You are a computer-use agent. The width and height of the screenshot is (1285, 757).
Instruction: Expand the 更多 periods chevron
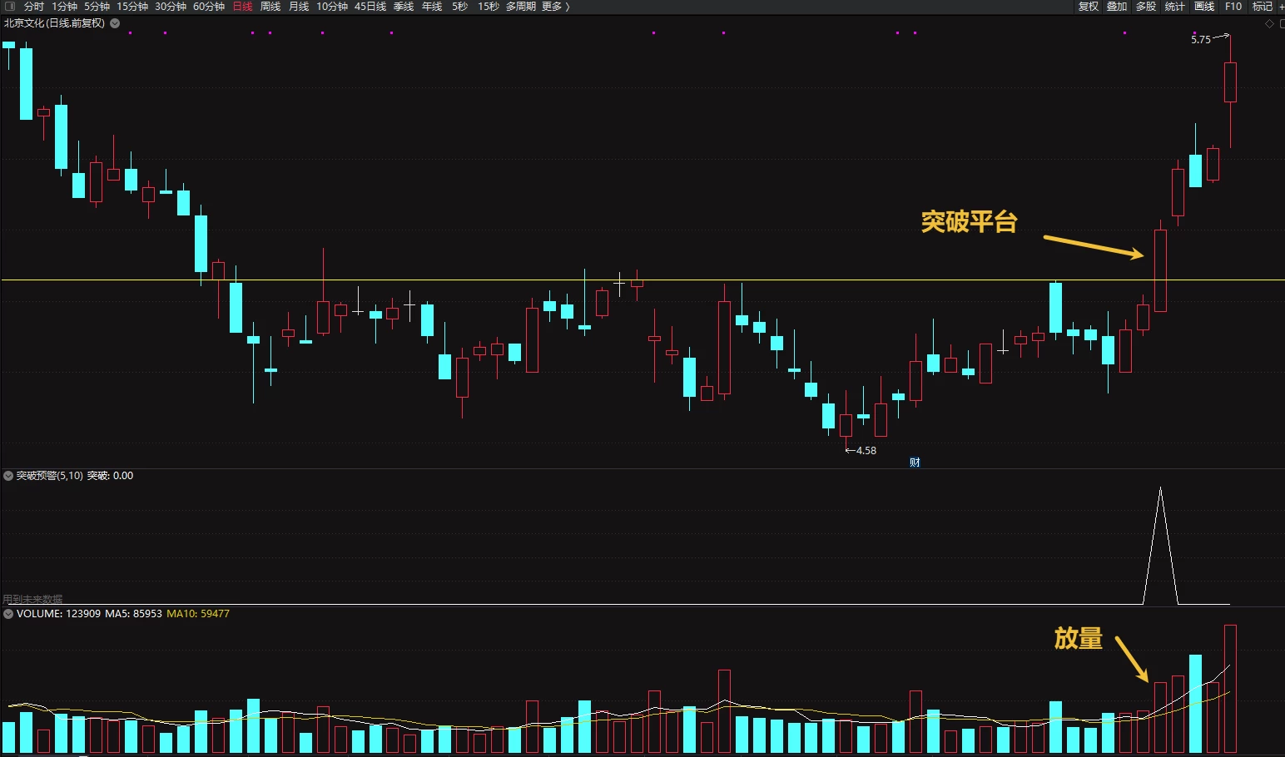coord(568,6)
